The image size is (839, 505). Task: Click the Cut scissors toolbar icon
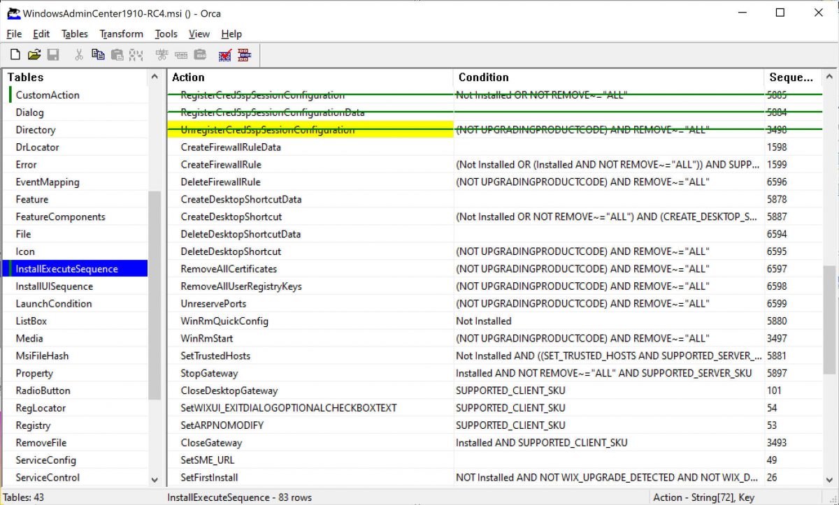(x=79, y=54)
